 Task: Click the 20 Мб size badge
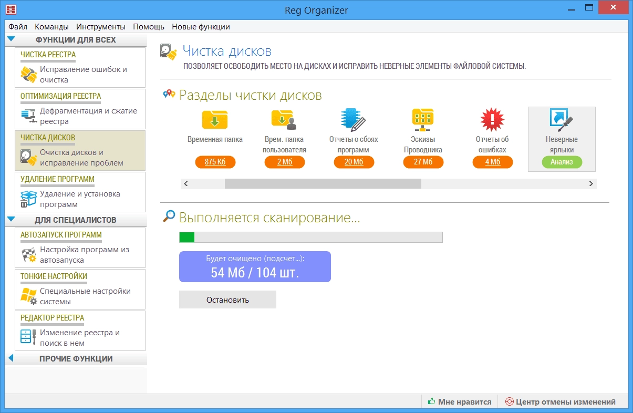(354, 162)
